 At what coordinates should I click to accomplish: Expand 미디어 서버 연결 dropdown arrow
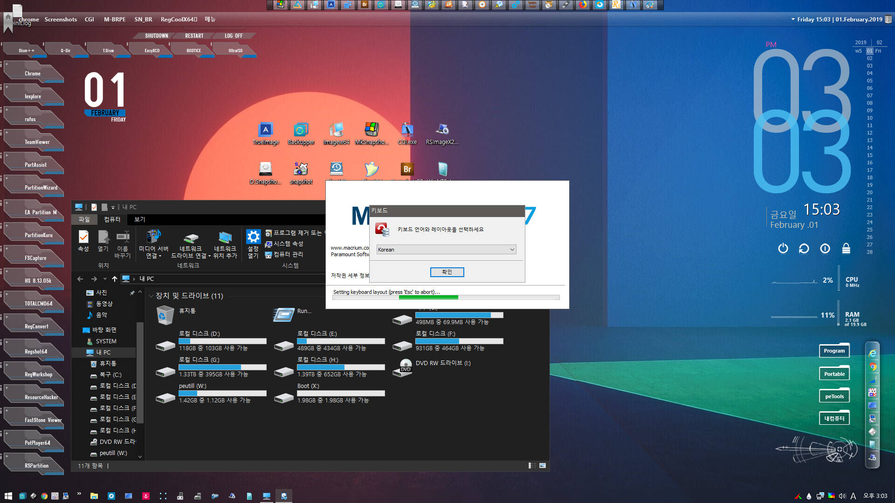tap(160, 256)
